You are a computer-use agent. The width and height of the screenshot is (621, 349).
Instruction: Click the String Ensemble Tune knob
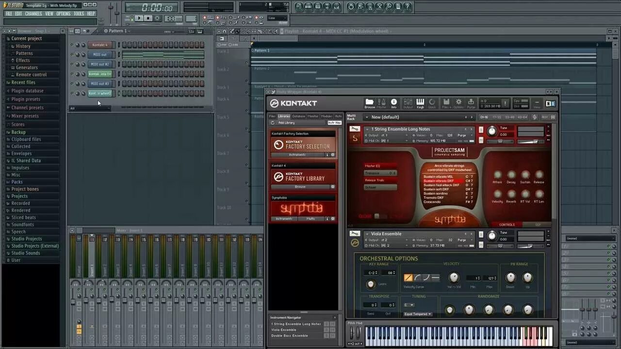click(492, 131)
